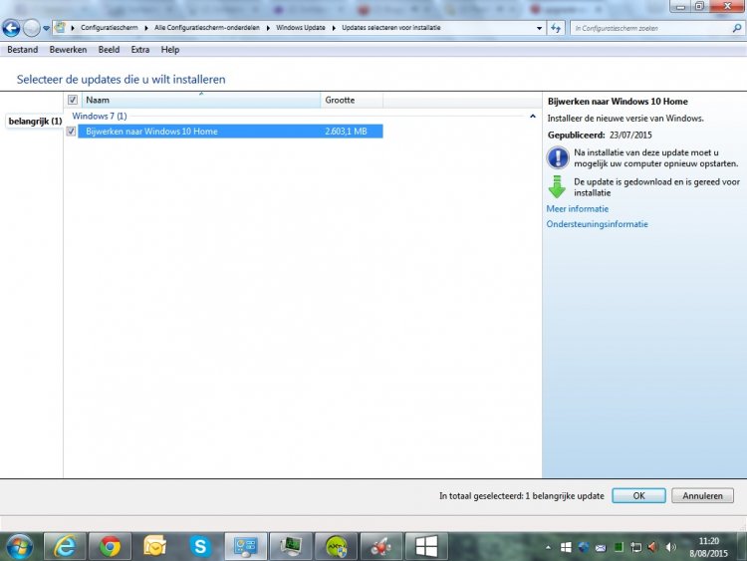Open Internet Explorer from the taskbar
This screenshot has width=747, height=561.
coord(65,546)
